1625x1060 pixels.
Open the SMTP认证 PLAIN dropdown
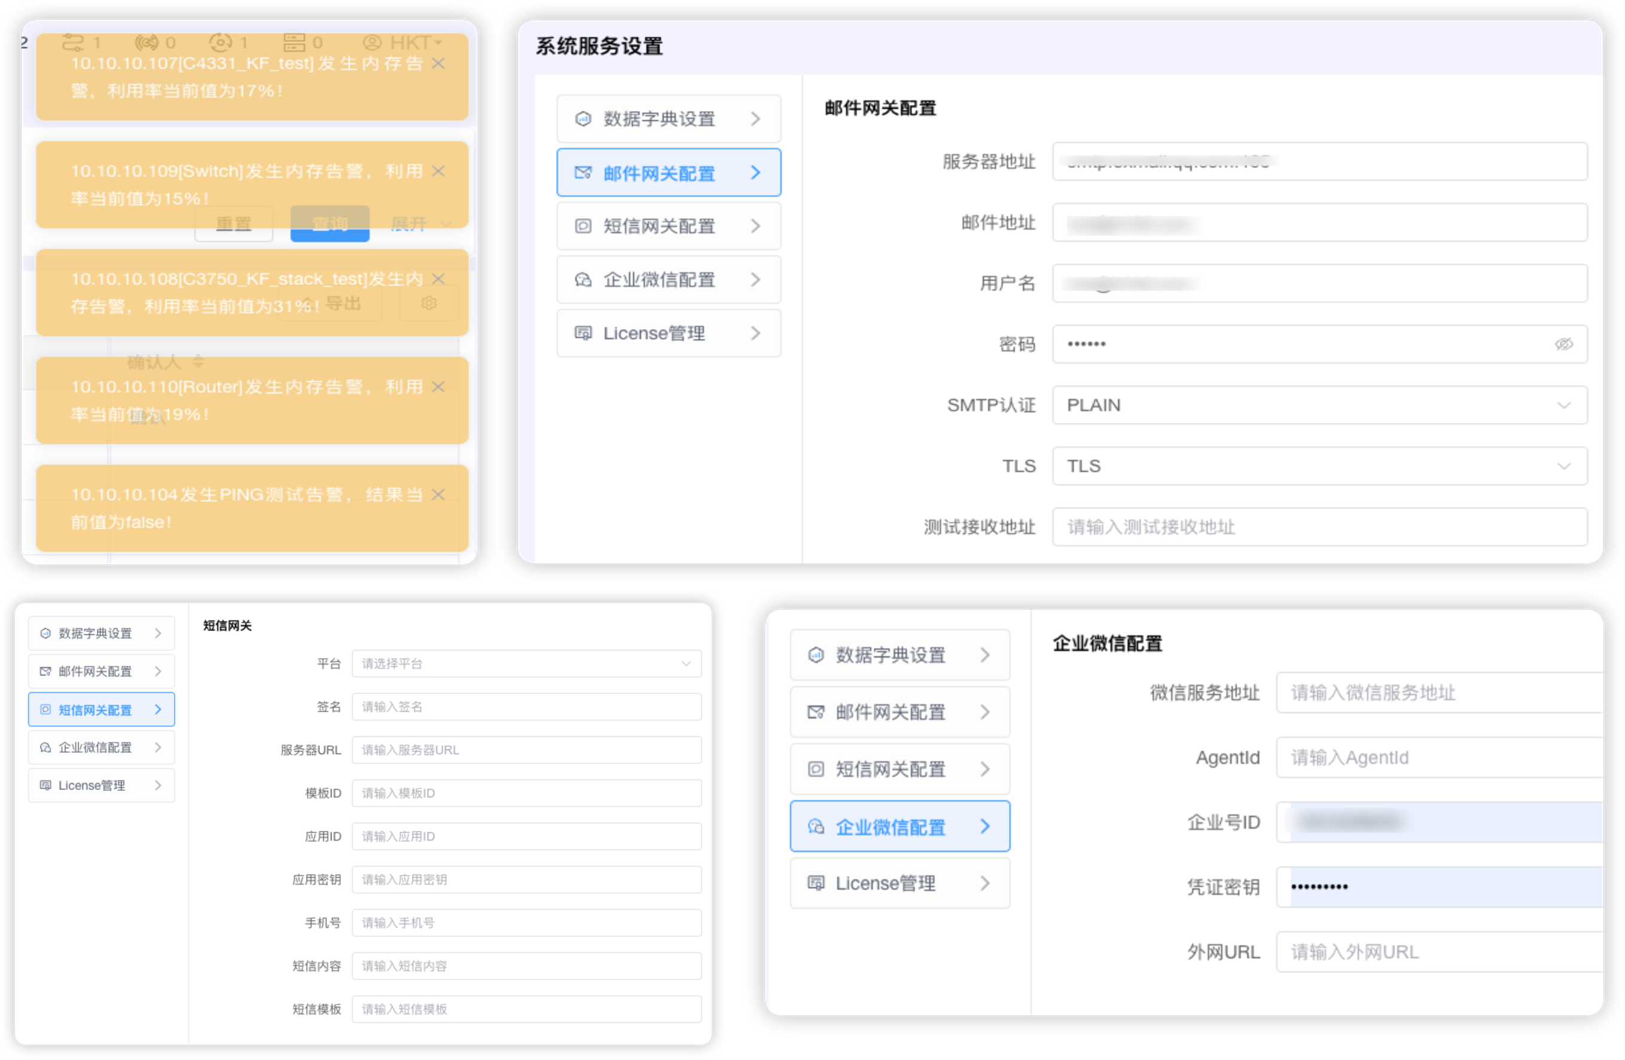point(1320,405)
